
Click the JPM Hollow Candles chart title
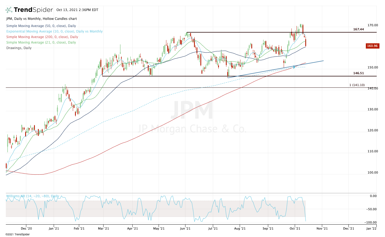pos(42,19)
